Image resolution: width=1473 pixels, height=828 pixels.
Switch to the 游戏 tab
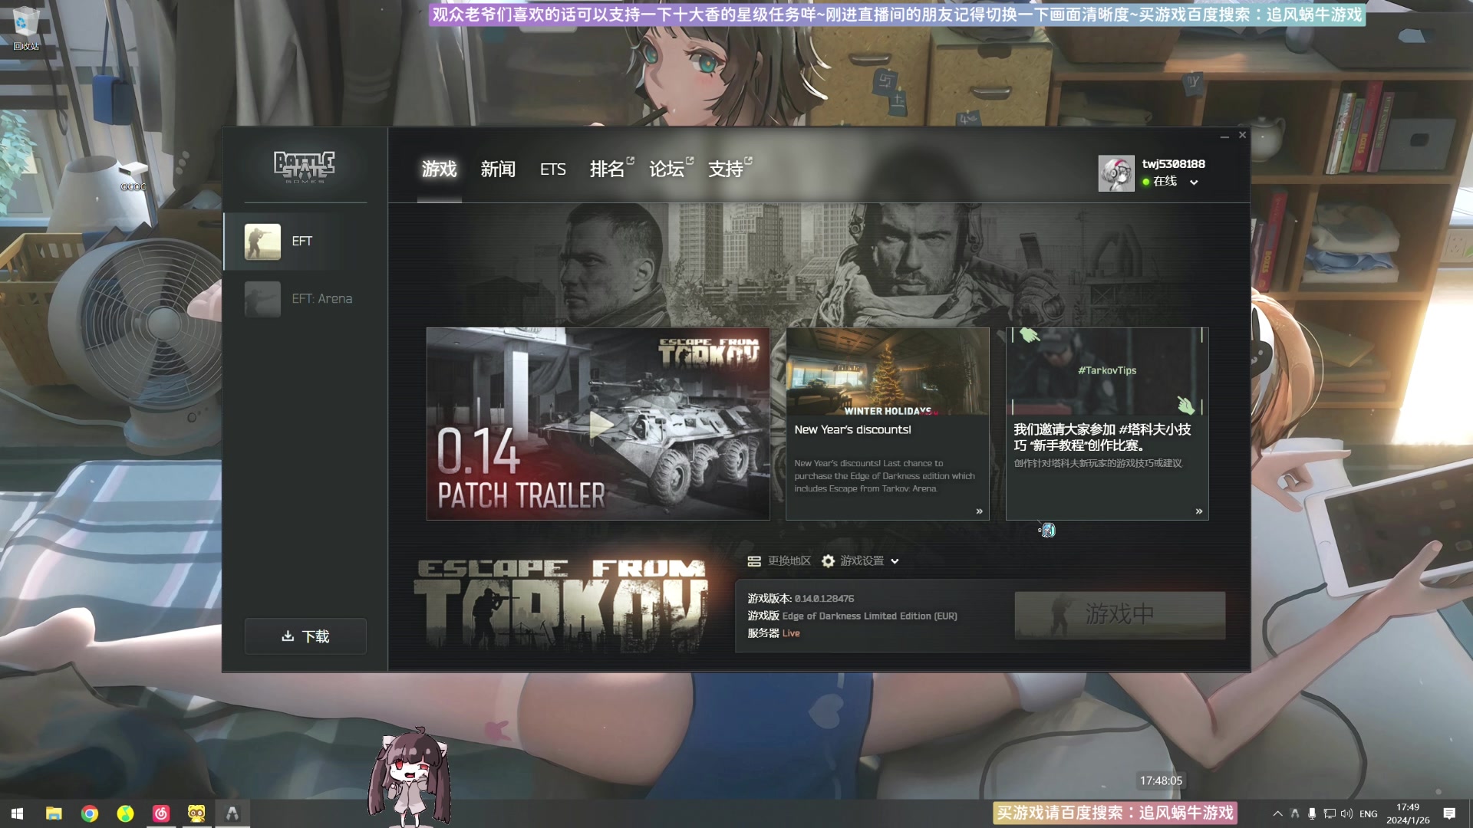[440, 169]
